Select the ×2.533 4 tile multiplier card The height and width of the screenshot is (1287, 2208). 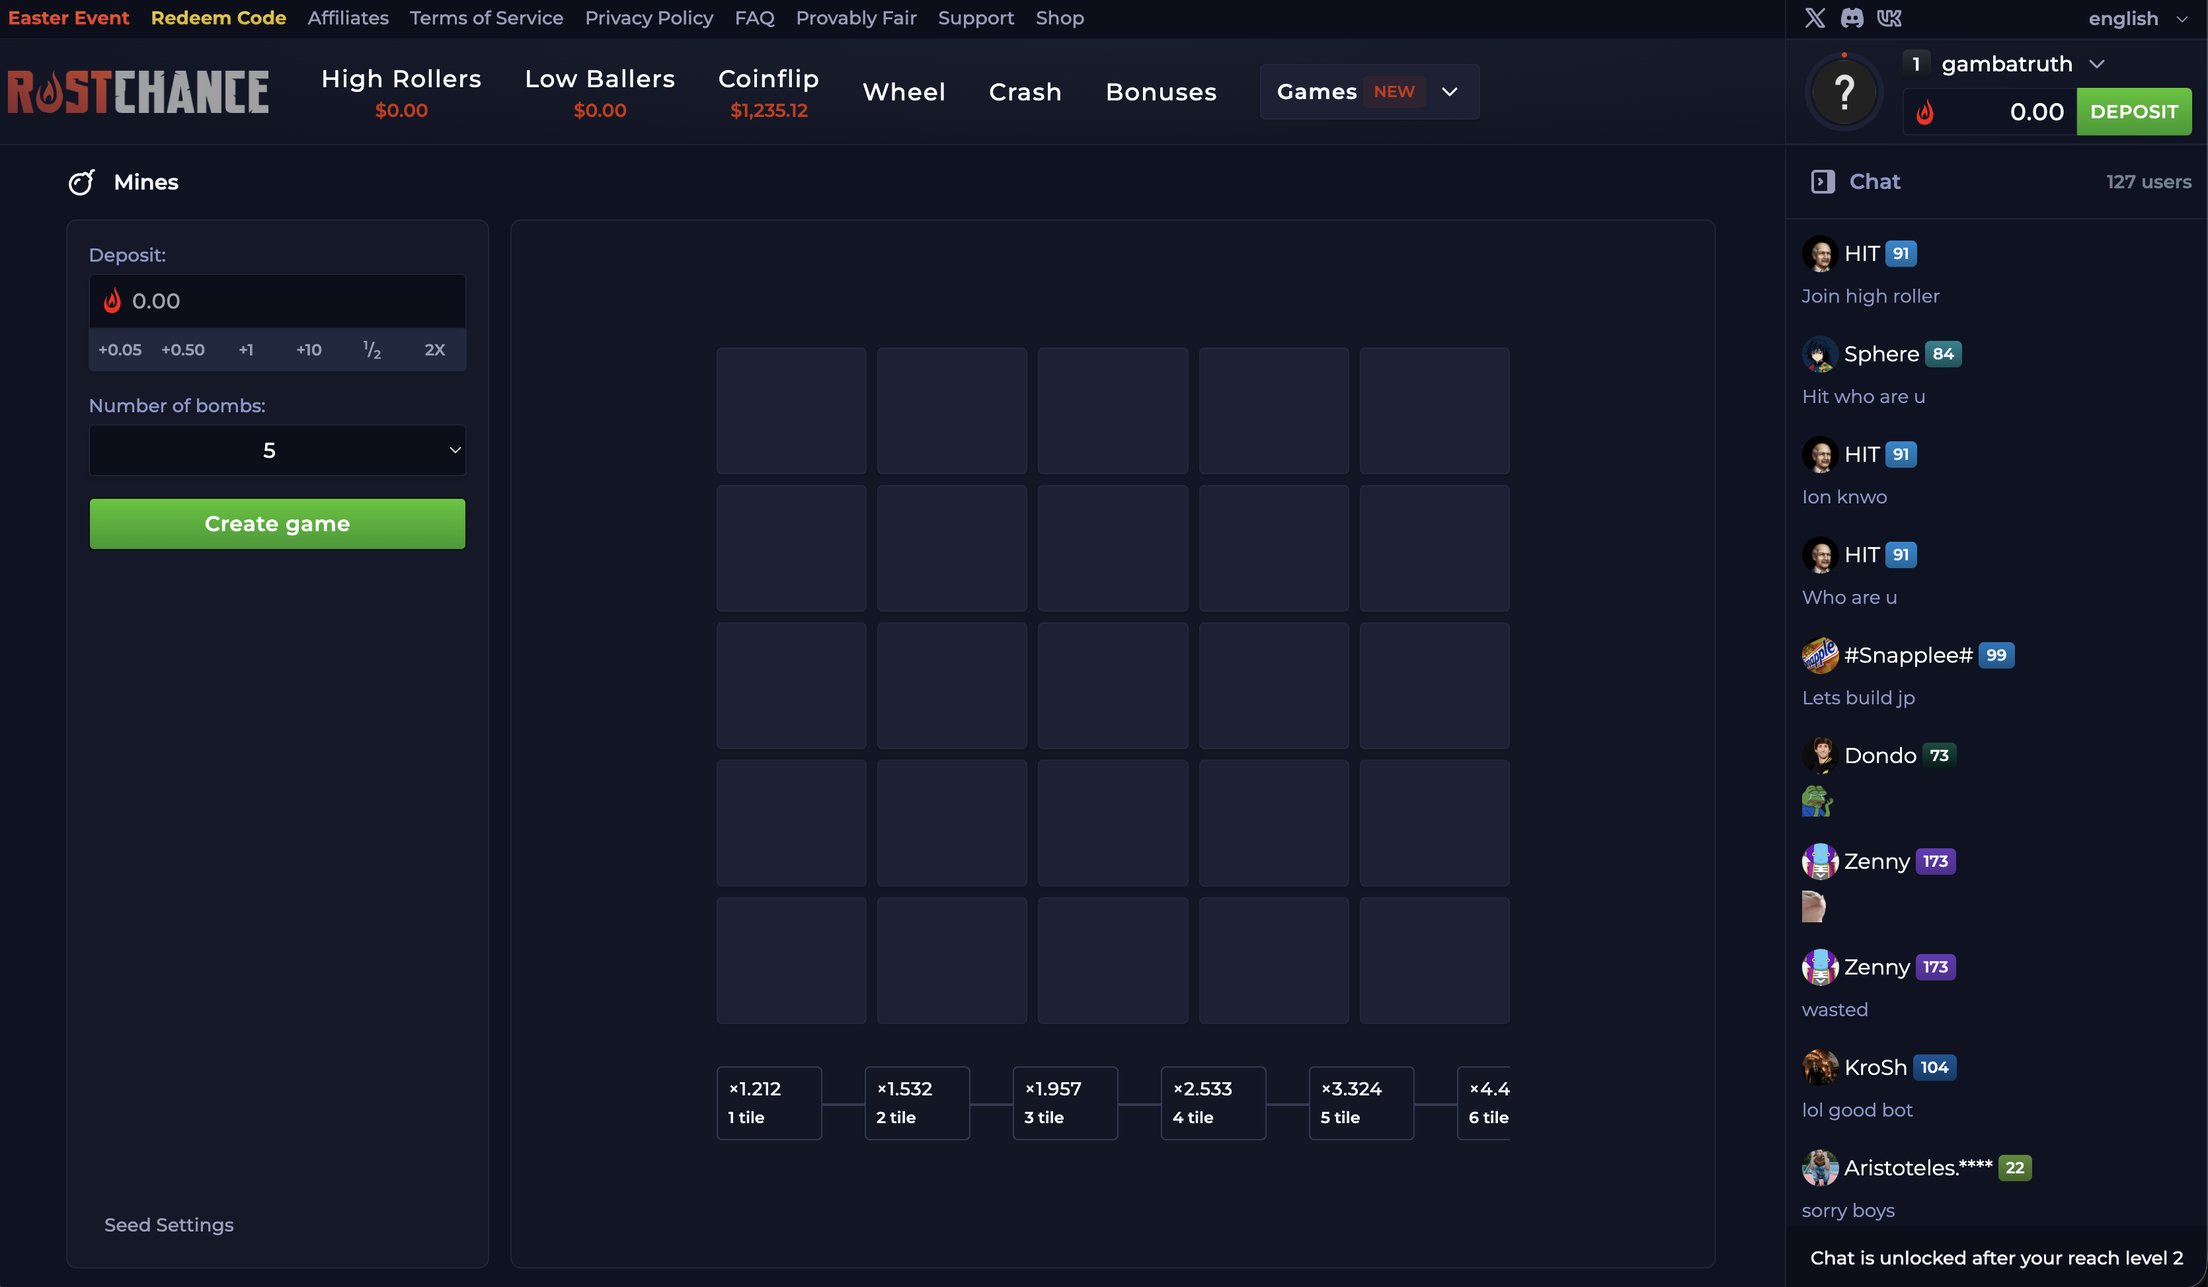(x=1214, y=1103)
